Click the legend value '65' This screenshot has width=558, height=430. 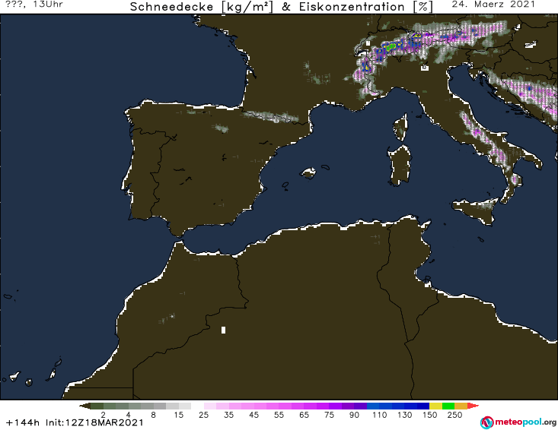pos(304,415)
